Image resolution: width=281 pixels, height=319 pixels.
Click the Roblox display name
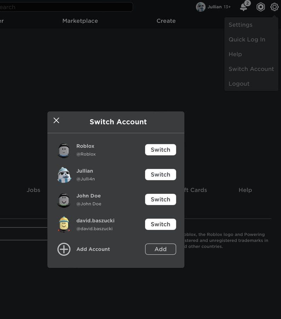(x=85, y=146)
